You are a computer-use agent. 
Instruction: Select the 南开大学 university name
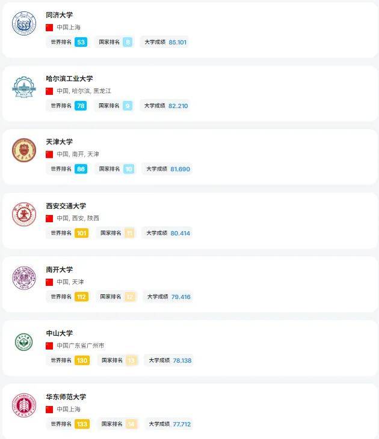coord(59,270)
